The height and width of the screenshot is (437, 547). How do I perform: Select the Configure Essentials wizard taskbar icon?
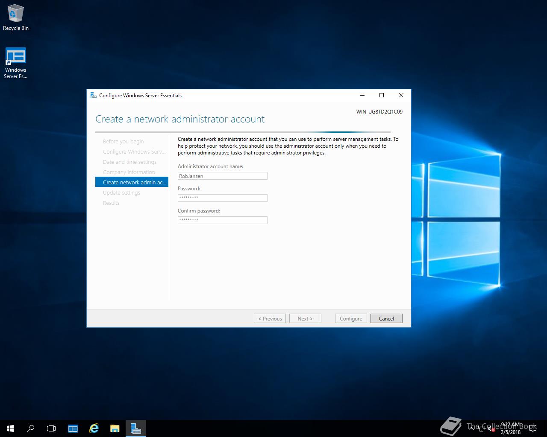point(136,428)
